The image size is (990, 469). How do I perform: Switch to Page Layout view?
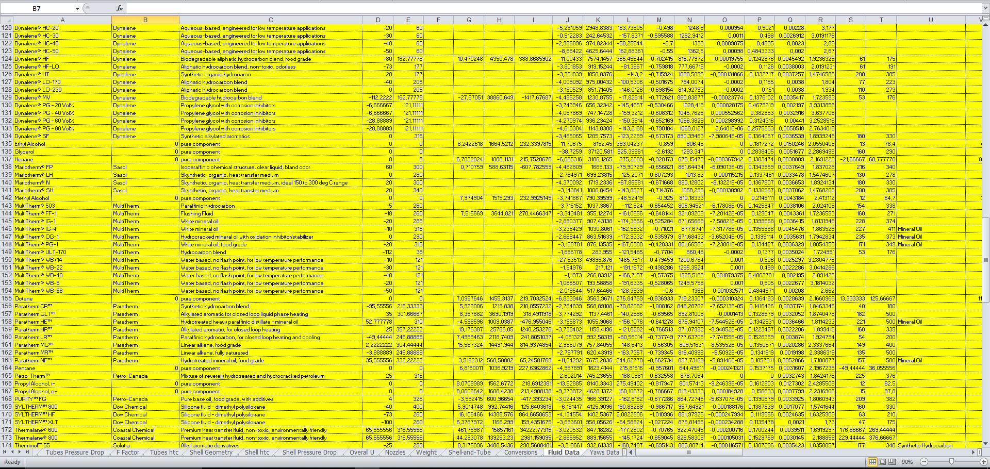[x=882, y=462]
